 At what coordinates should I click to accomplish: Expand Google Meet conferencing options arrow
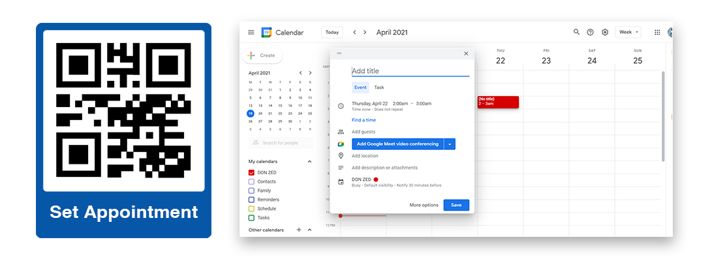(x=450, y=144)
